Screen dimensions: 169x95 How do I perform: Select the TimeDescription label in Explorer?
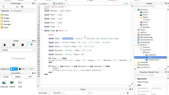(152, 60)
